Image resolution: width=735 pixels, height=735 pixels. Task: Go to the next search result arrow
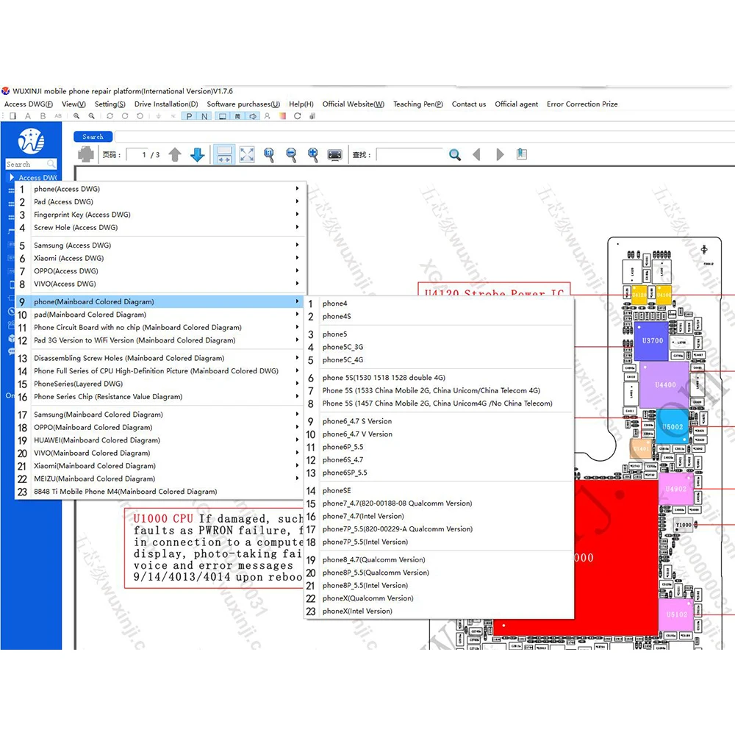[x=500, y=154]
